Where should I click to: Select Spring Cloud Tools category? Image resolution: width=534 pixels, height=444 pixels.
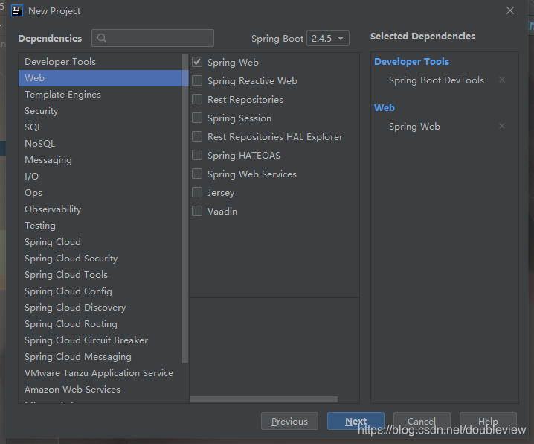click(x=100, y=274)
